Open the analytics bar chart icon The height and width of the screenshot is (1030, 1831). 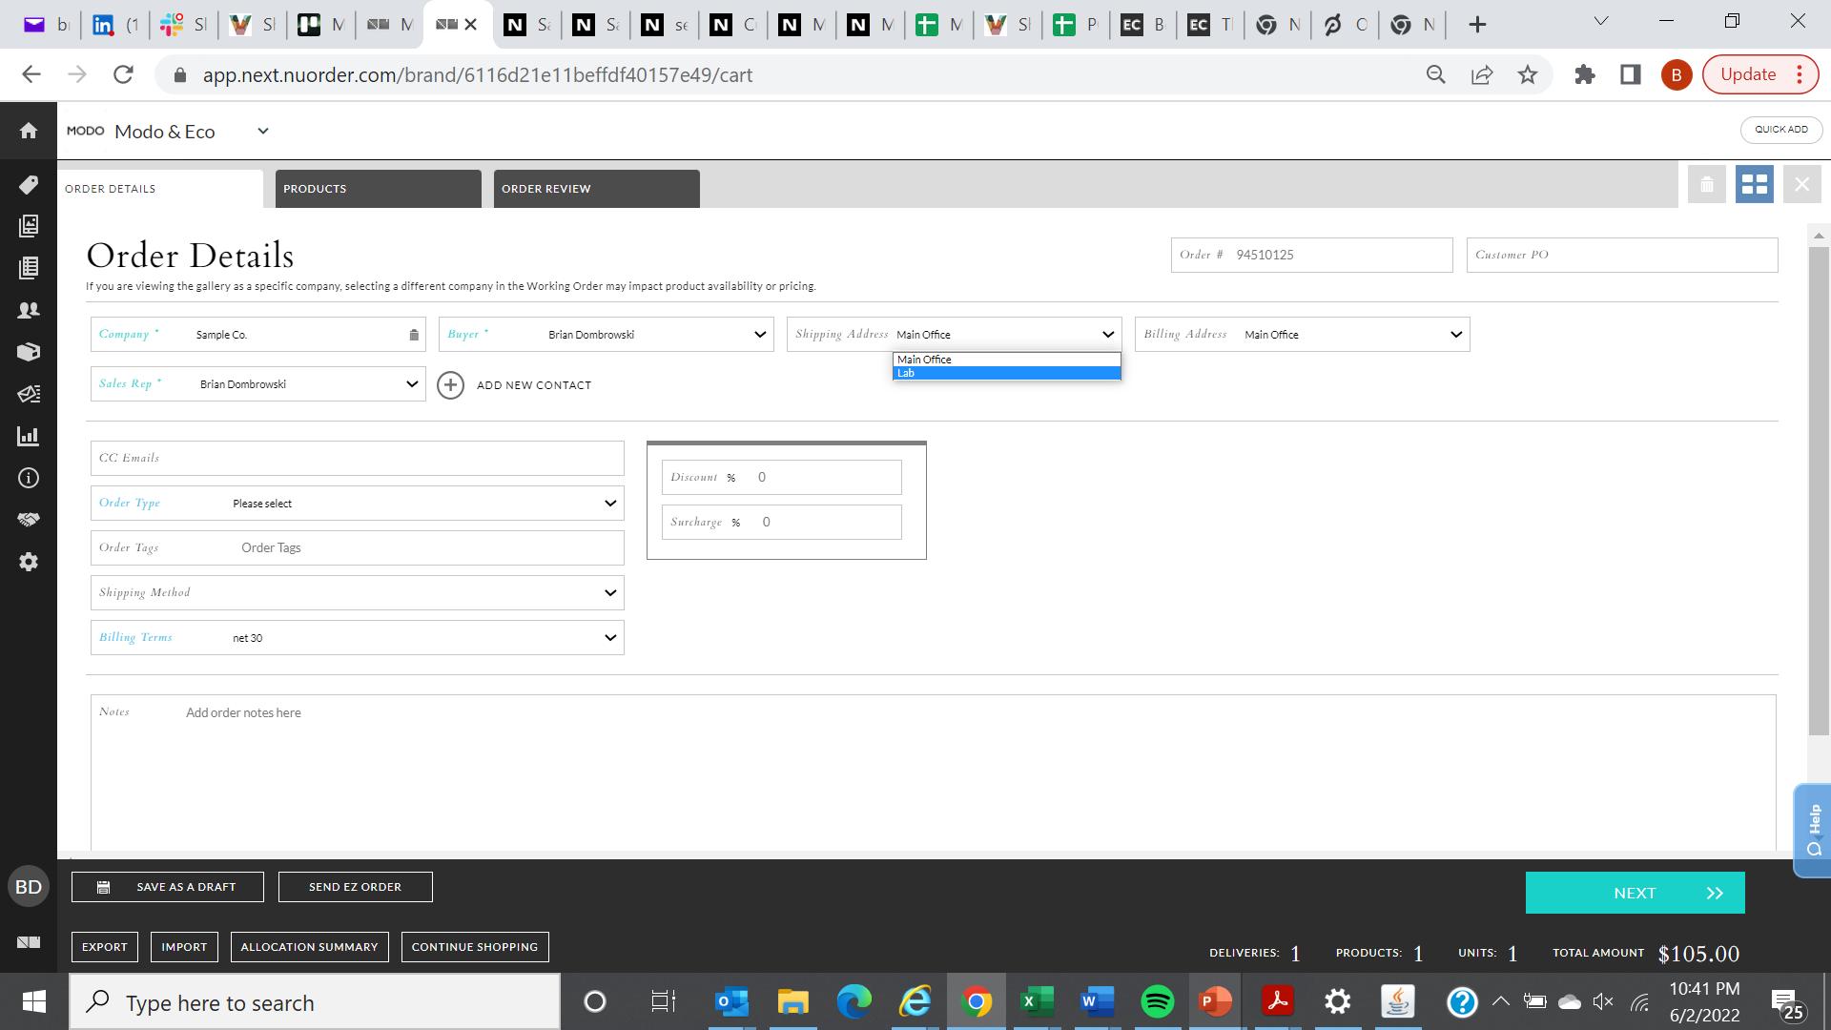29,436
